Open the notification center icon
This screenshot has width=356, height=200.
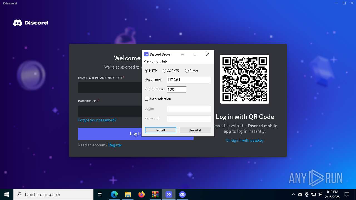[x=347, y=194]
